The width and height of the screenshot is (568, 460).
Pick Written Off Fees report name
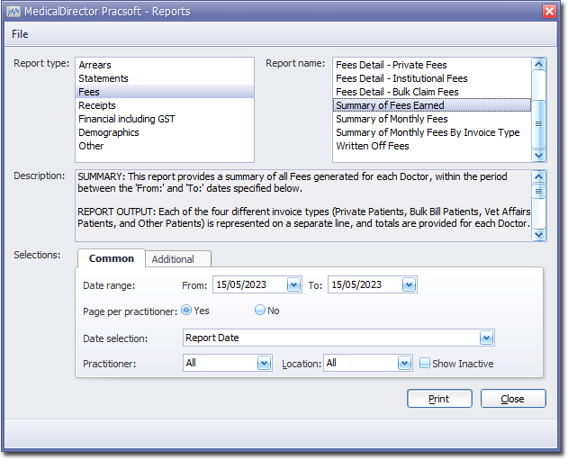(373, 146)
